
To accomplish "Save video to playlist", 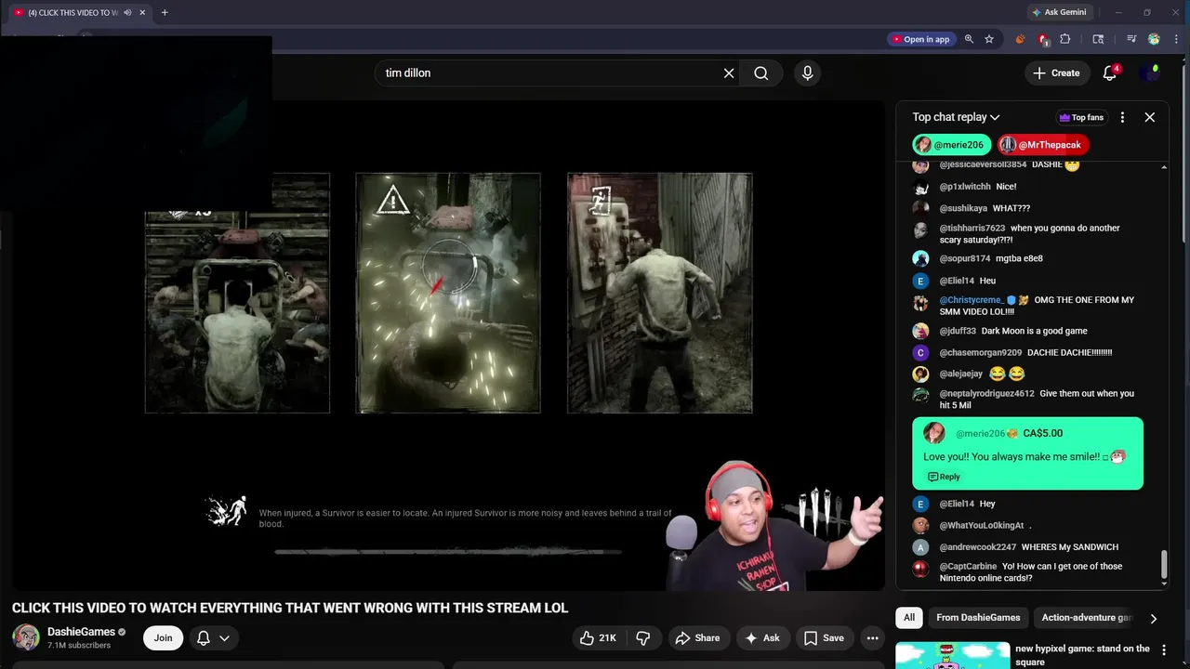I will click(x=824, y=637).
